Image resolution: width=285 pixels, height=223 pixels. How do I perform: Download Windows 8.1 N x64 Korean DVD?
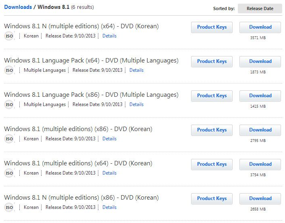[260, 27]
